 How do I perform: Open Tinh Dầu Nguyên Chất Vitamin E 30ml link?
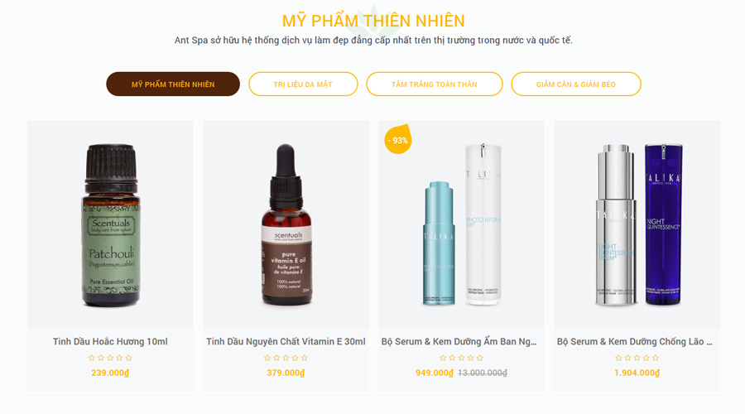(286, 341)
